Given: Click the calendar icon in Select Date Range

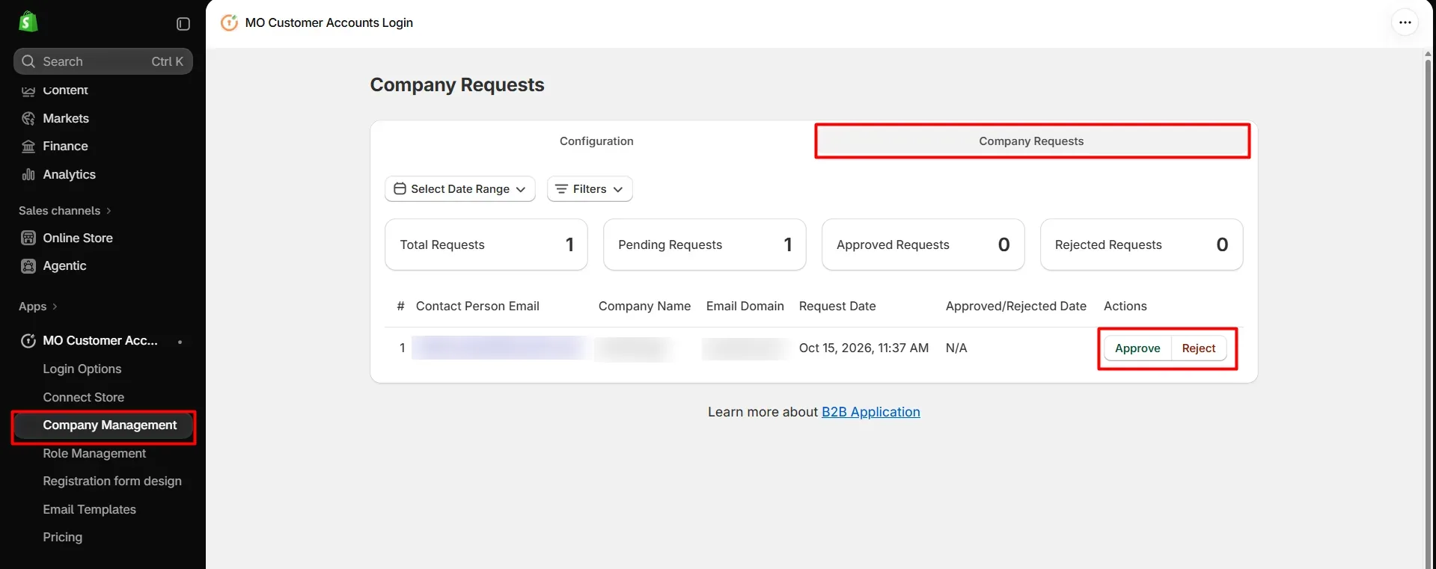Looking at the screenshot, I should (400, 188).
